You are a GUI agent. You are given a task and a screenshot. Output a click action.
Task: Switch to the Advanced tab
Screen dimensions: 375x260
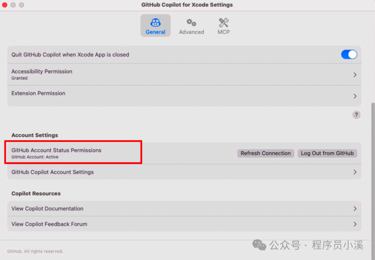point(191,26)
